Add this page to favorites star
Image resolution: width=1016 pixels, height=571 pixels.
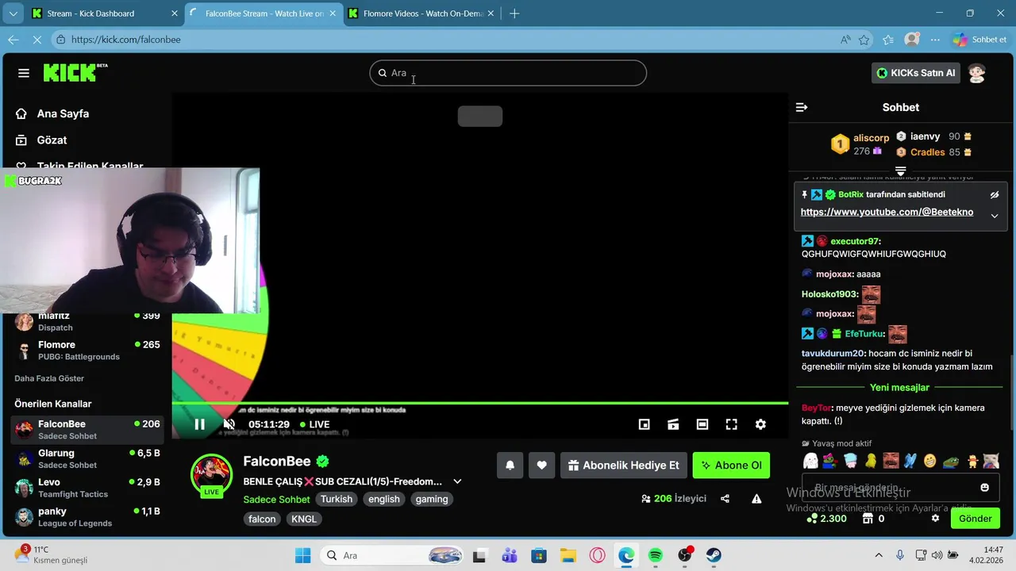pyautogui.click(x=864, y=40)
